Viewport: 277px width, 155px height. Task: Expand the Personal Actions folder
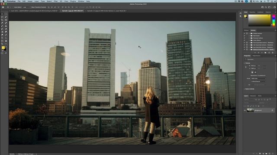[249, 38]
